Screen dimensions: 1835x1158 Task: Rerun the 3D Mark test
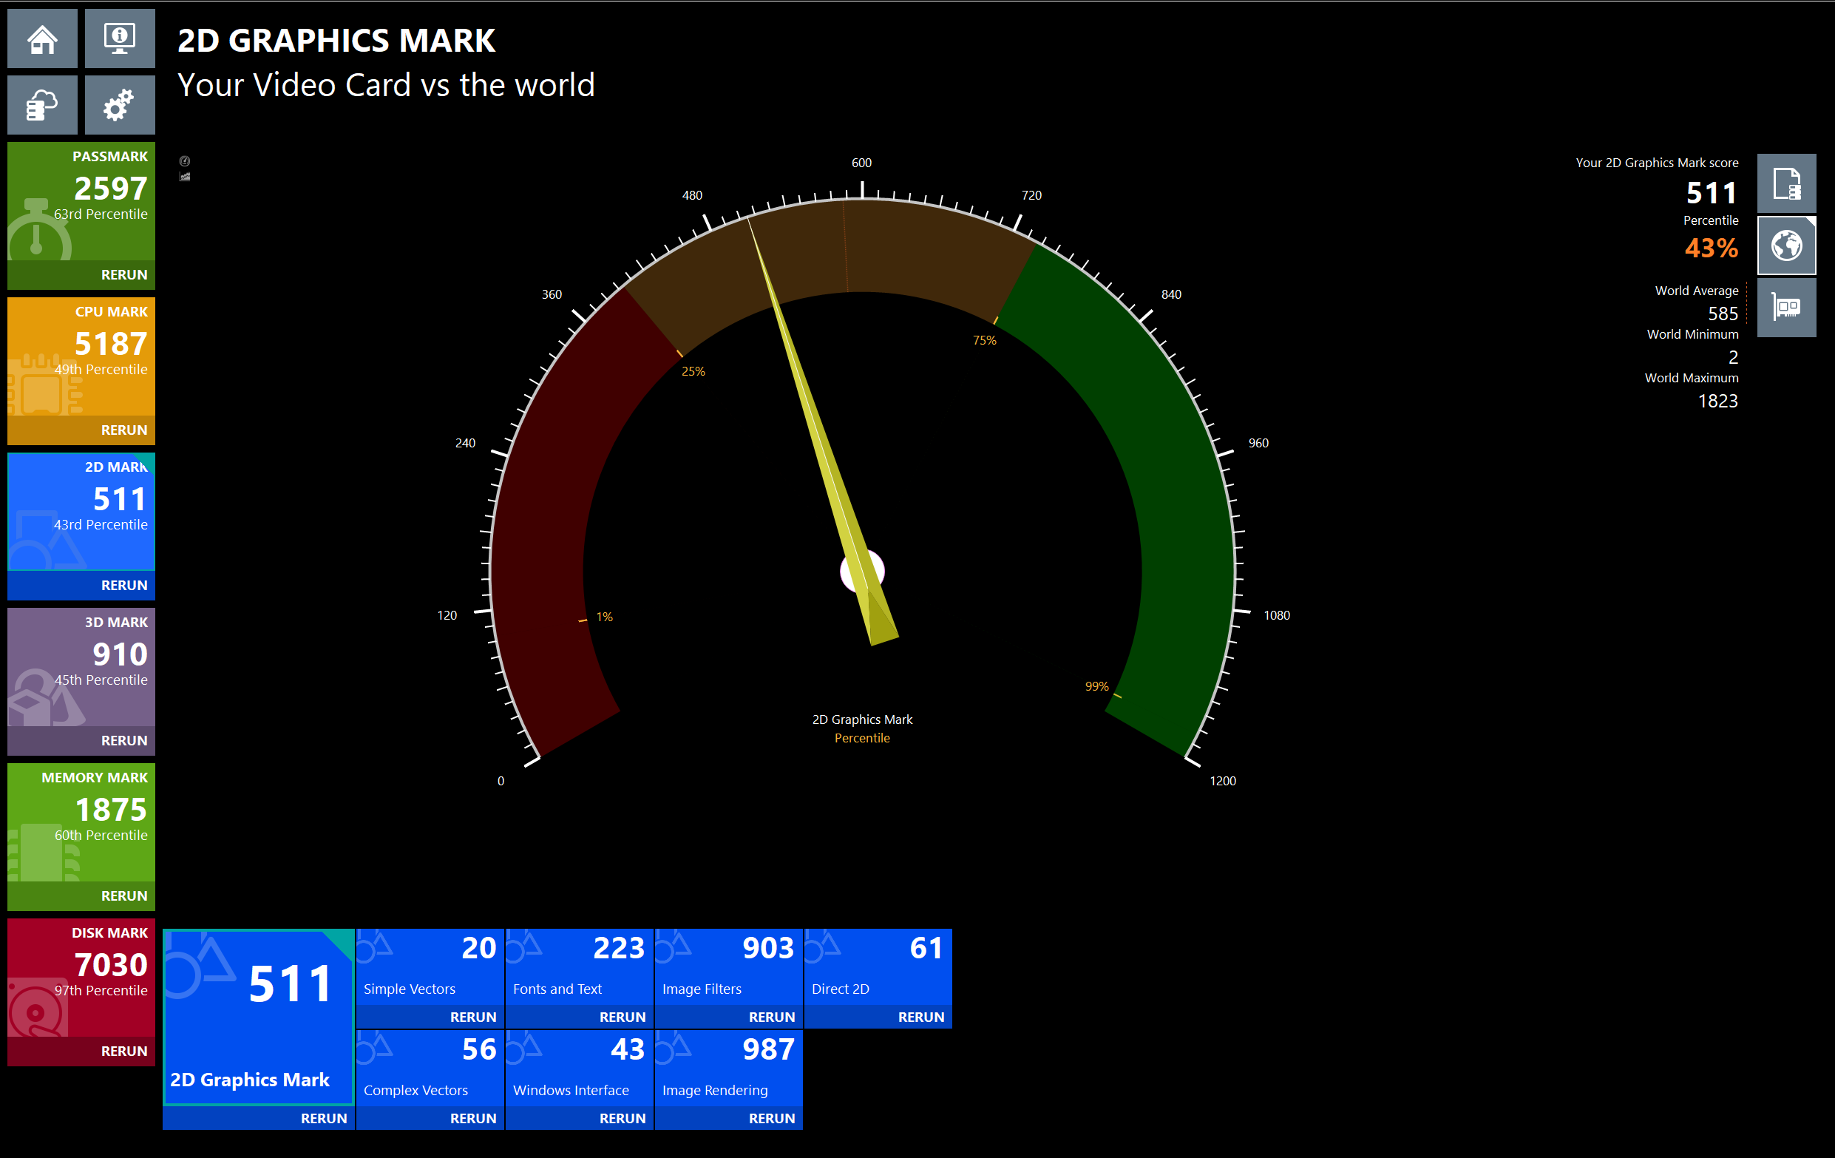124,741
